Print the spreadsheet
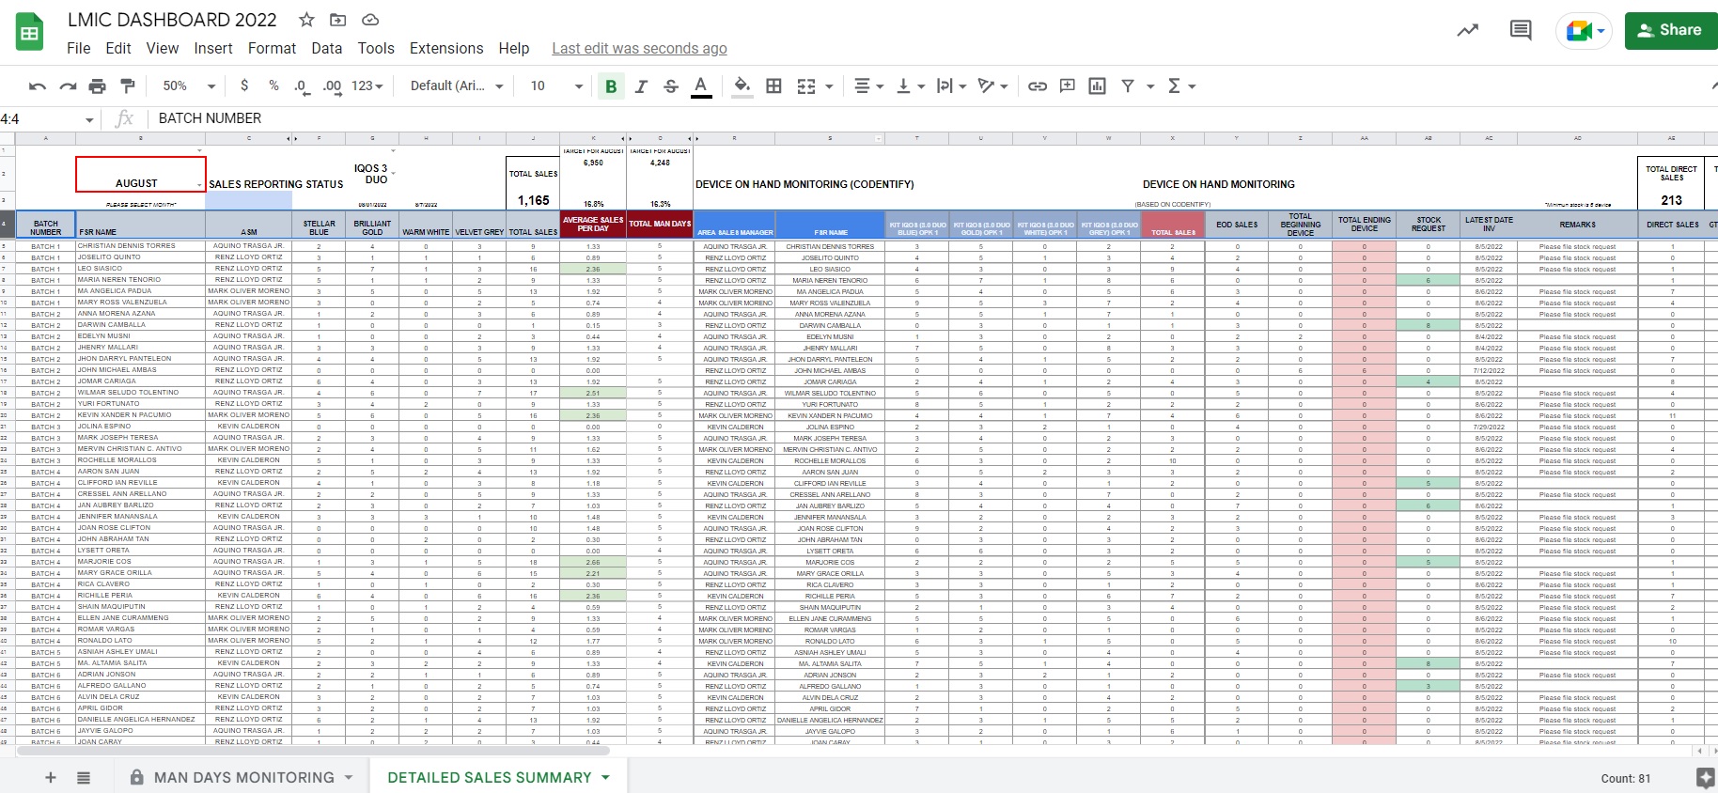The image size is (1718, 793). pos(98,86)
